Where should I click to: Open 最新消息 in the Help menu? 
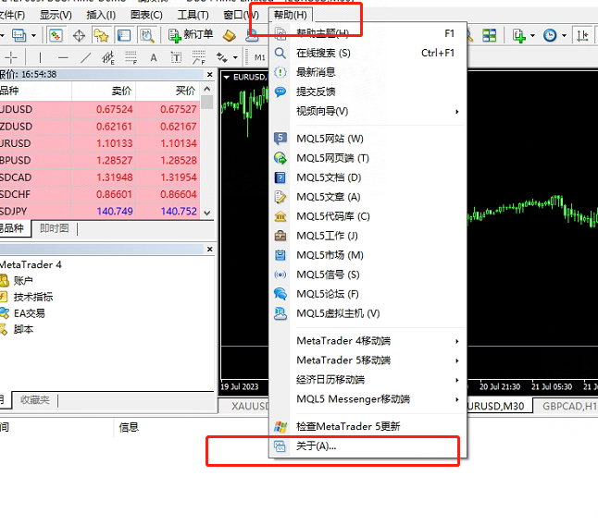tap(368, 72)
